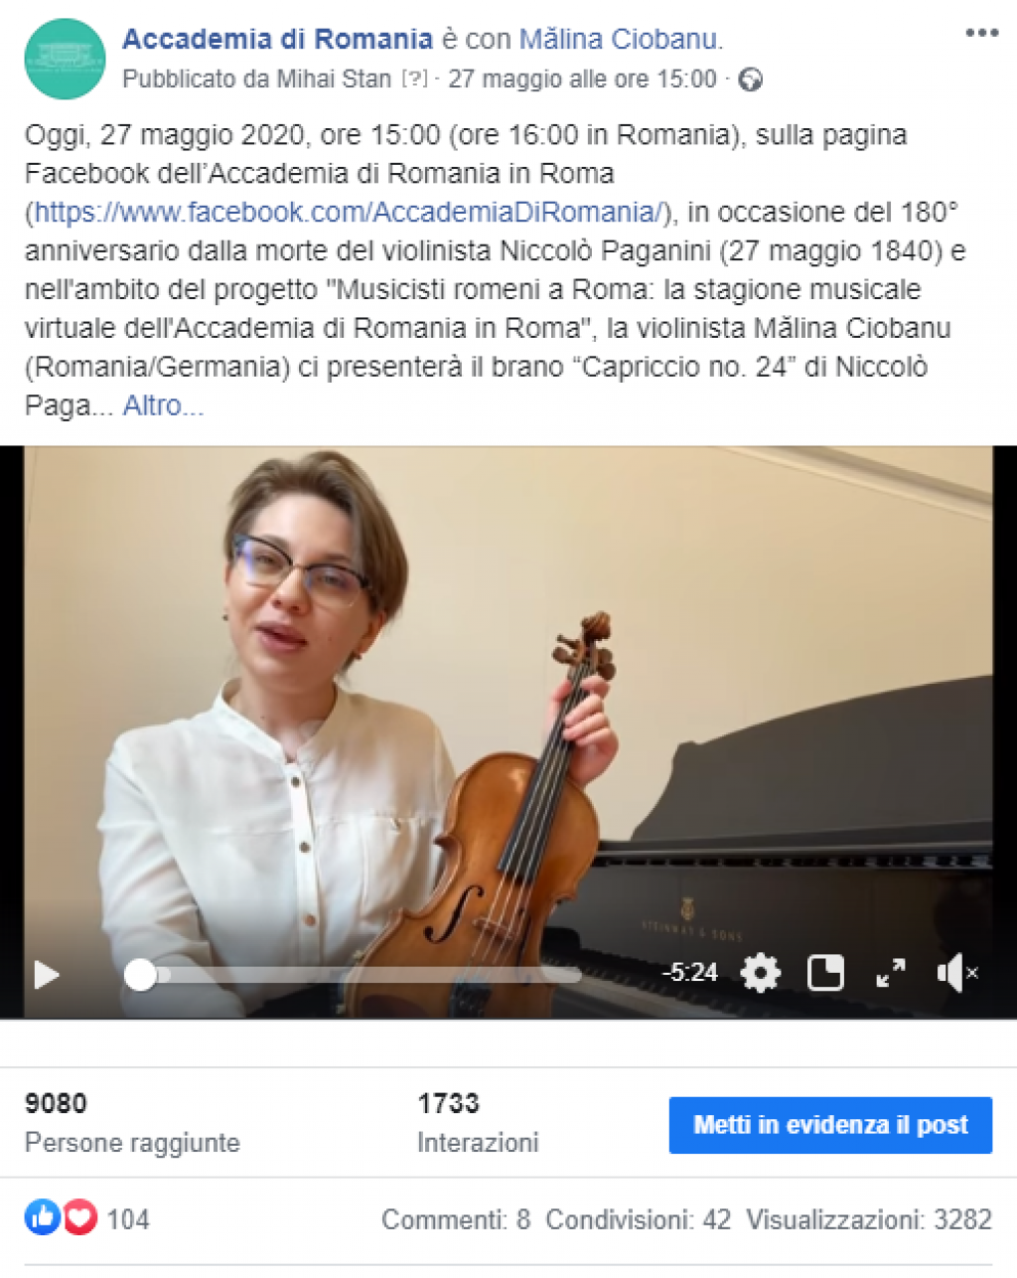Click the like reaction icon
This screenshot has height=1278, width=1017.
(x=42, y=1217)
